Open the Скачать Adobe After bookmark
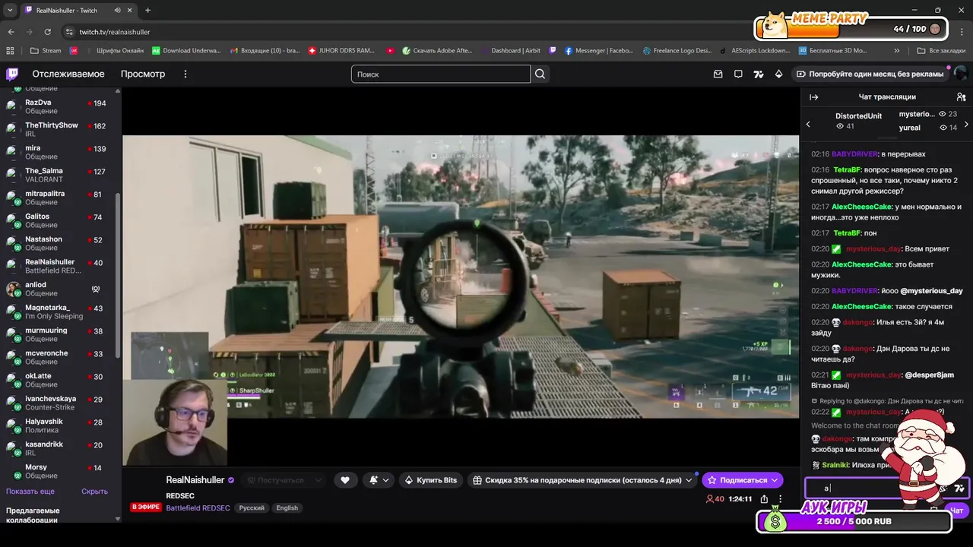973x547 pixels. coord(437,51)
